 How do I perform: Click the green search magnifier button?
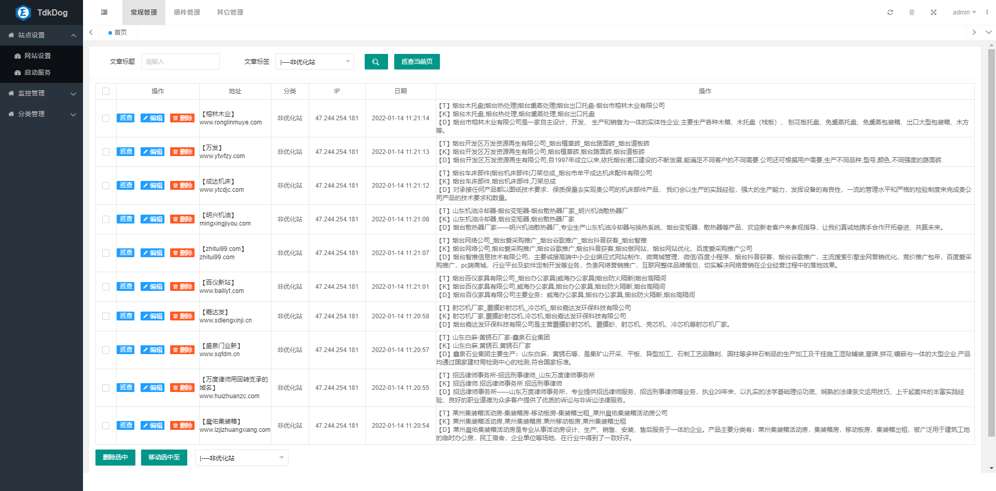pos(376,62)
